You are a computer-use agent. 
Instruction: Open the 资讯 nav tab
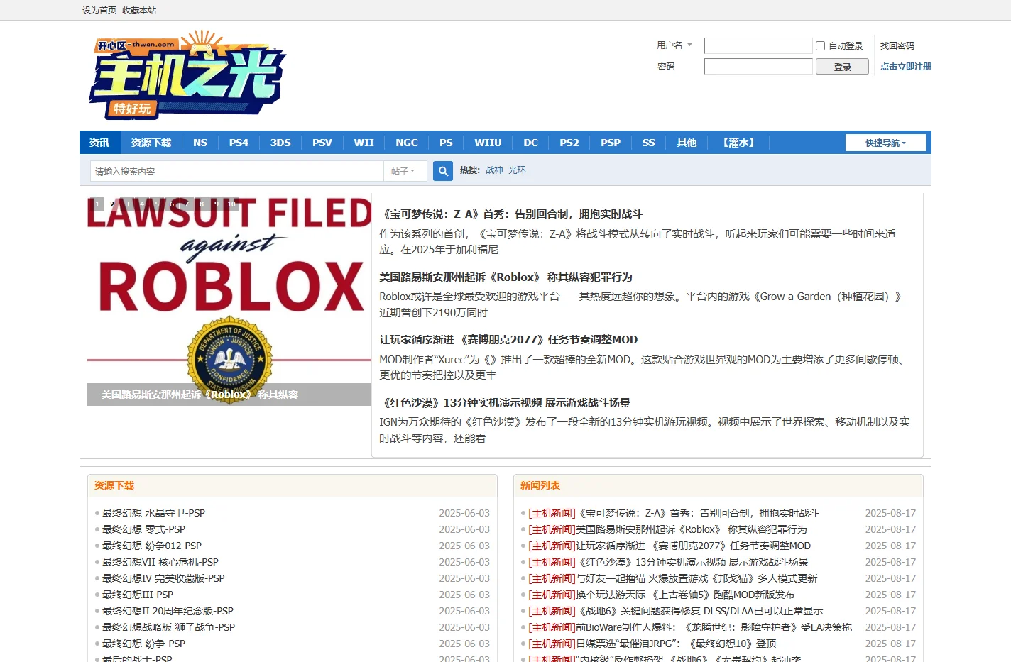tap(99, 143)
